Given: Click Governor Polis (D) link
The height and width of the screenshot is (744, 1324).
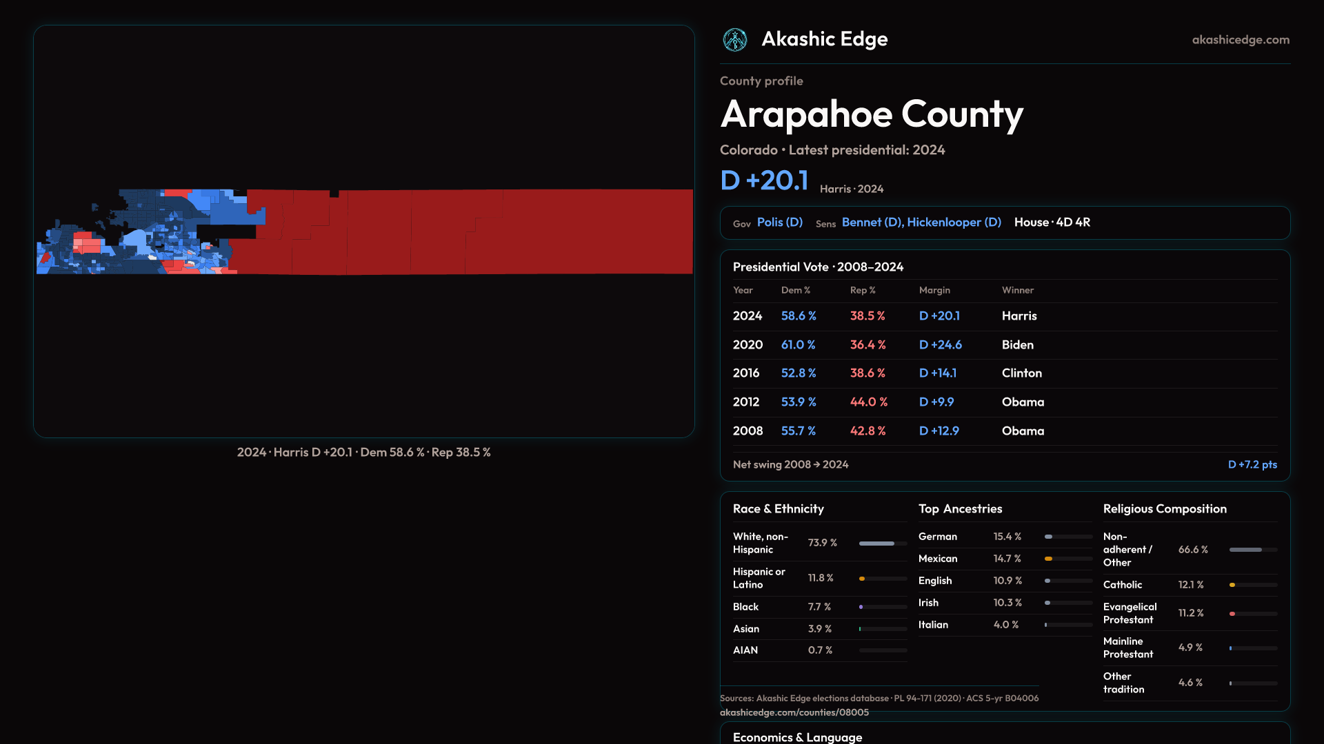Looking at the screenshot, I should (779, 223).
